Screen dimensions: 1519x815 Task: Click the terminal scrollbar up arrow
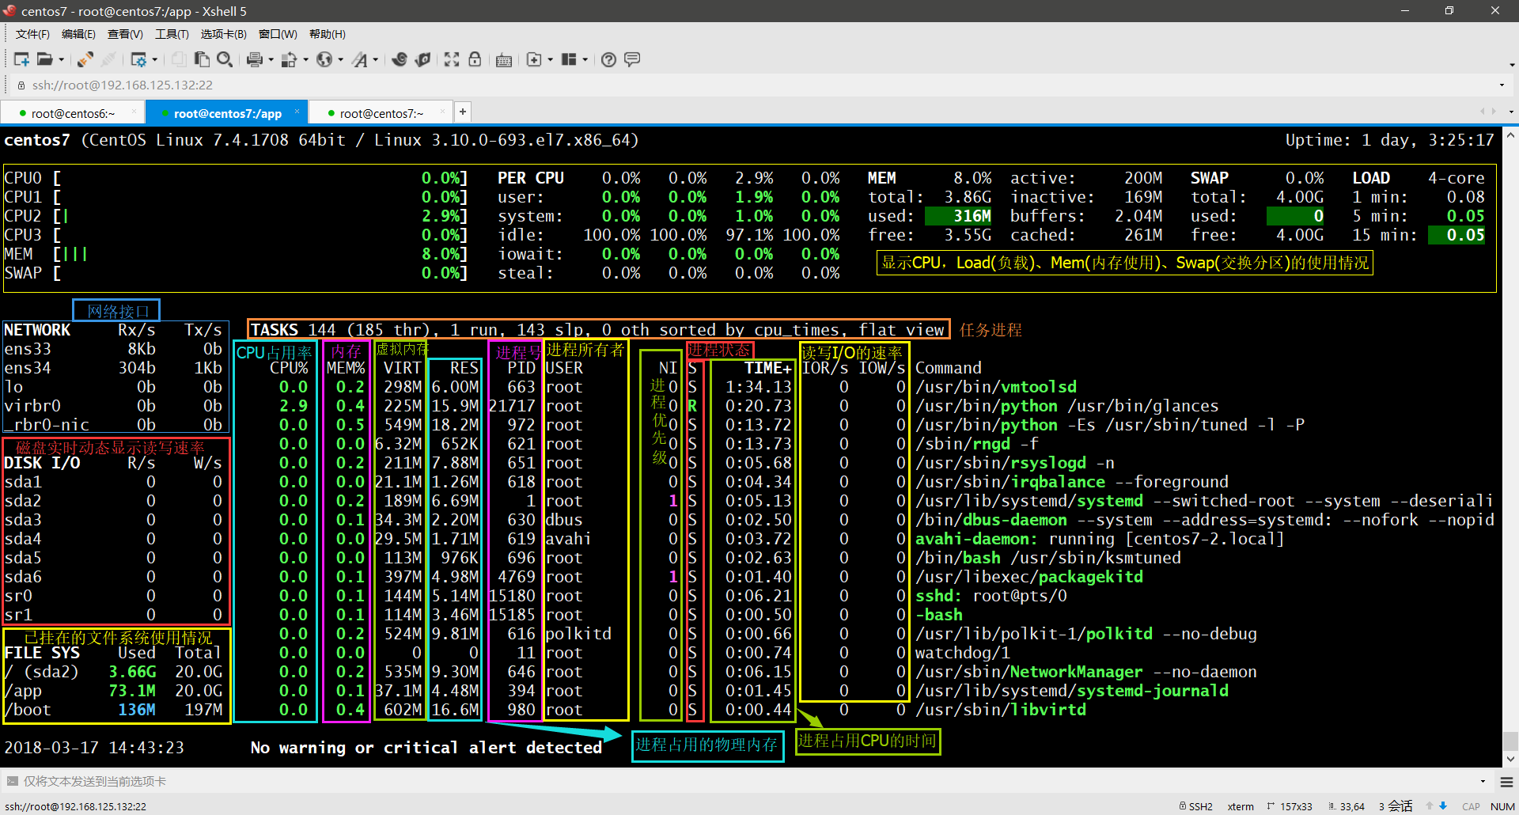point(1510,135)
